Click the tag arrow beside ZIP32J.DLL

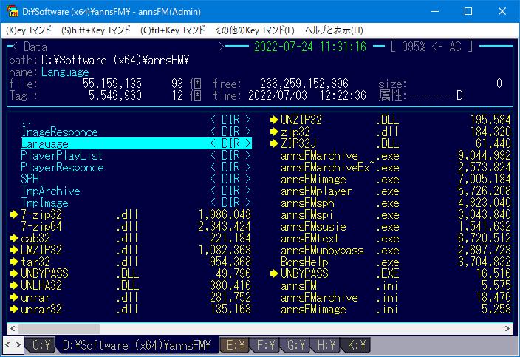click(273, 143)
